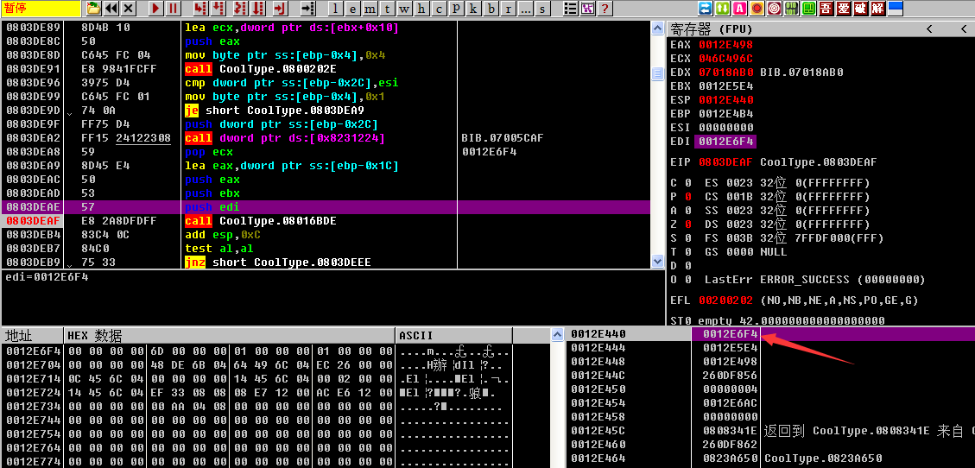
Task: Select the call CoolType.08016BDE instruction row
Action: (261, 221)
